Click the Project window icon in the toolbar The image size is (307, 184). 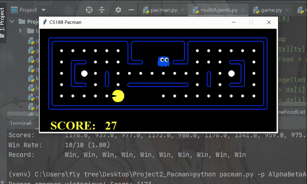[14, 10]
